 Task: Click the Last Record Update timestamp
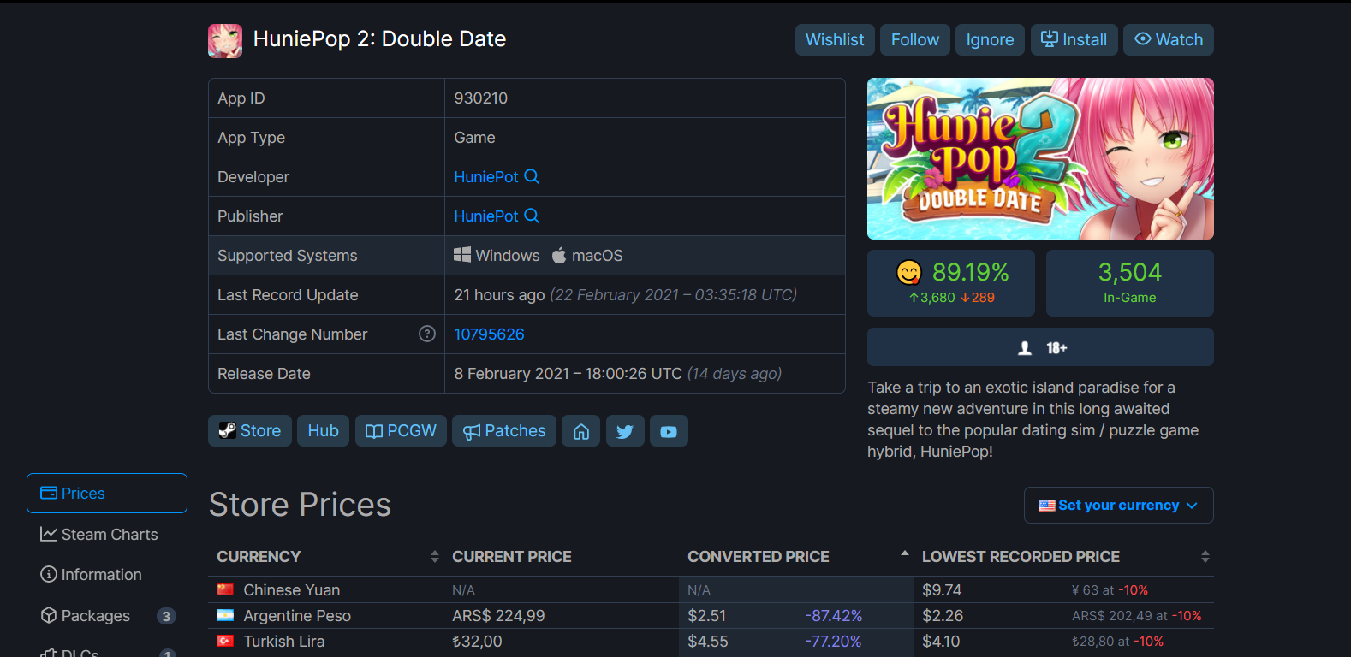coord(626,295)
